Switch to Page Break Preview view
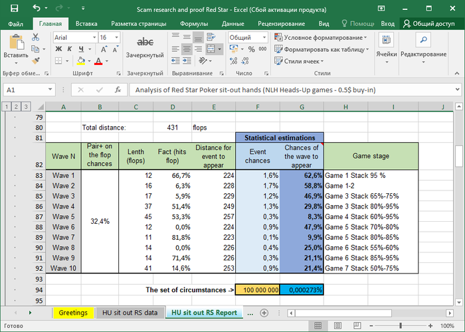The image size is (465, 332). (x=357, y=326)
